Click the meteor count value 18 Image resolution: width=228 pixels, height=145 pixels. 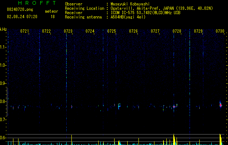[53, 17]
